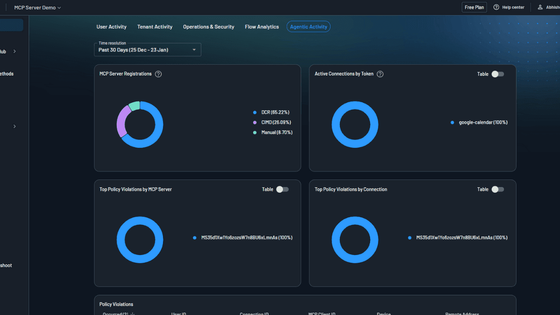This screenshot has width=560, height=315.
Task: Click the Free Plan button
Action: click(x=474, y=7)
